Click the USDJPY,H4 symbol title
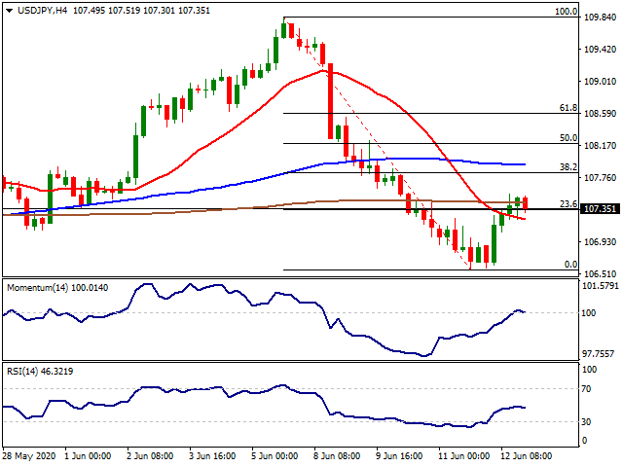Image resolution: width=623 pixels, height=467 pixels. coord(42,11)
